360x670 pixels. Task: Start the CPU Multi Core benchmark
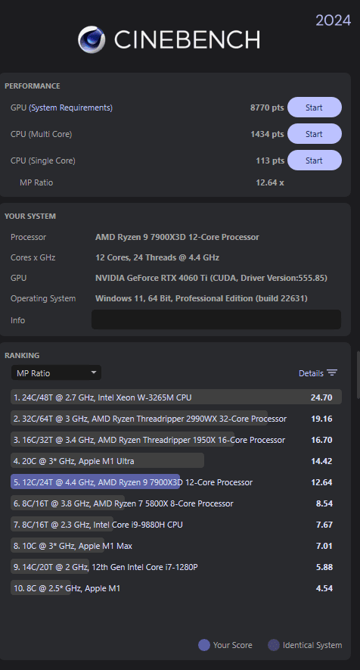point(315,134)
